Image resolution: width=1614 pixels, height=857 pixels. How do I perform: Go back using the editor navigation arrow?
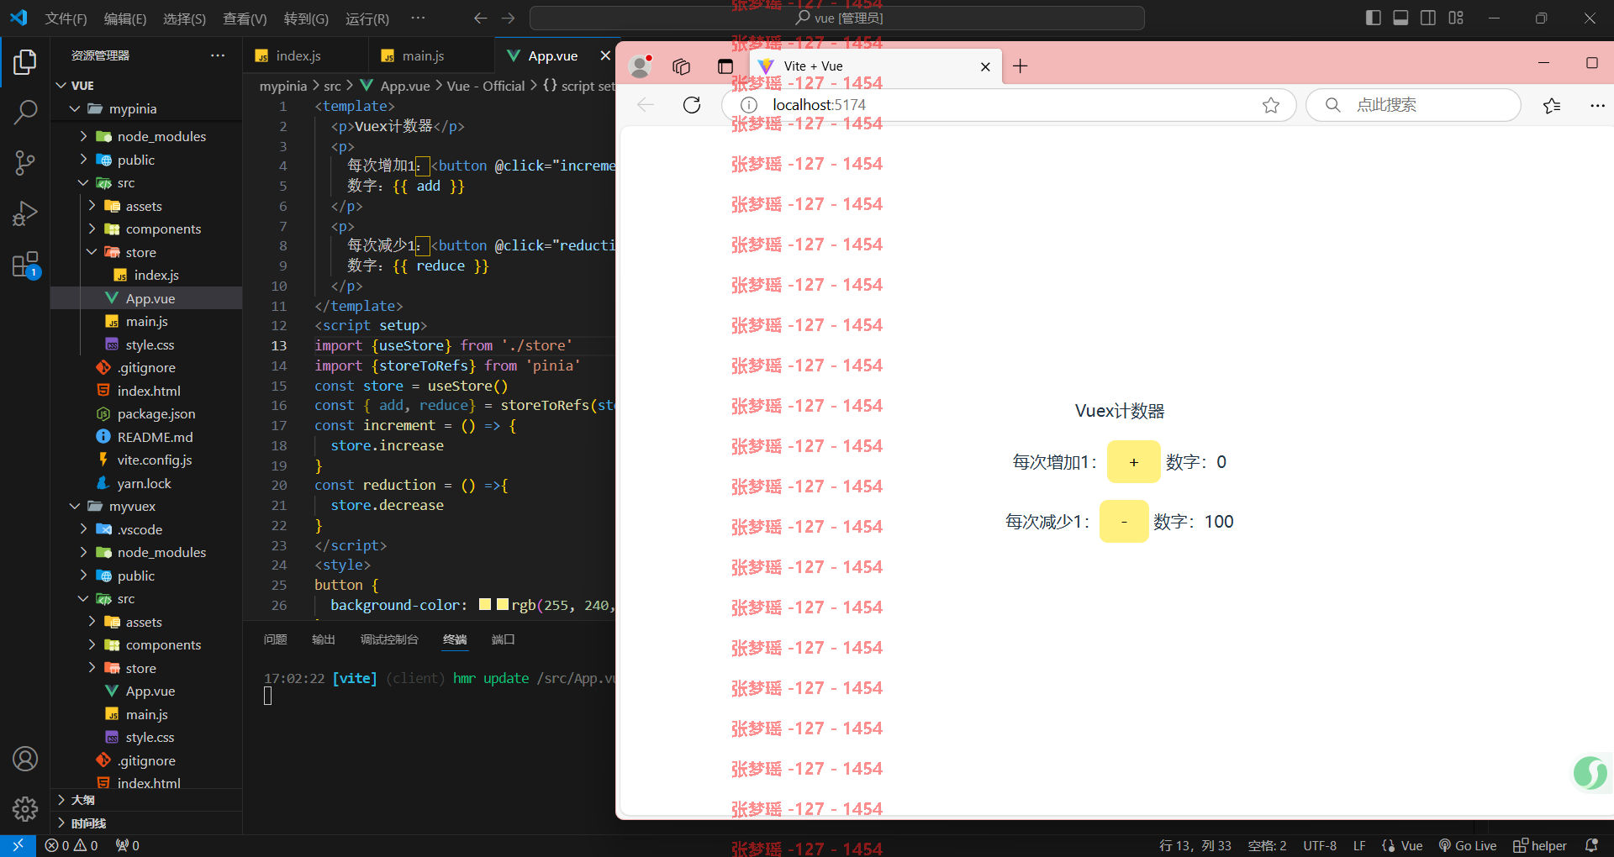tap(480, 18)
